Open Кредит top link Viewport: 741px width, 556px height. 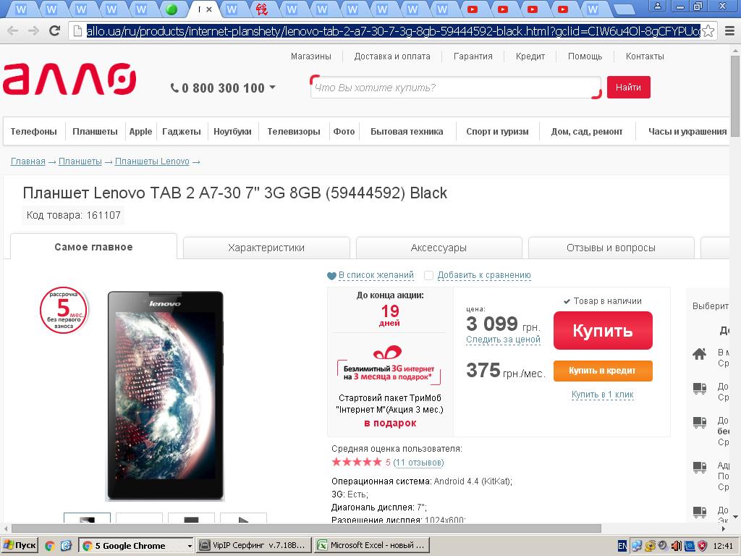530,56
